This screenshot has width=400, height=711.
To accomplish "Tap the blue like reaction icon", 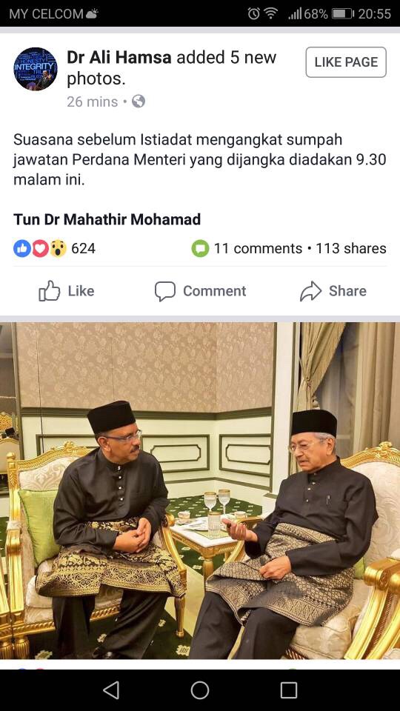I will tap(22, 249).
